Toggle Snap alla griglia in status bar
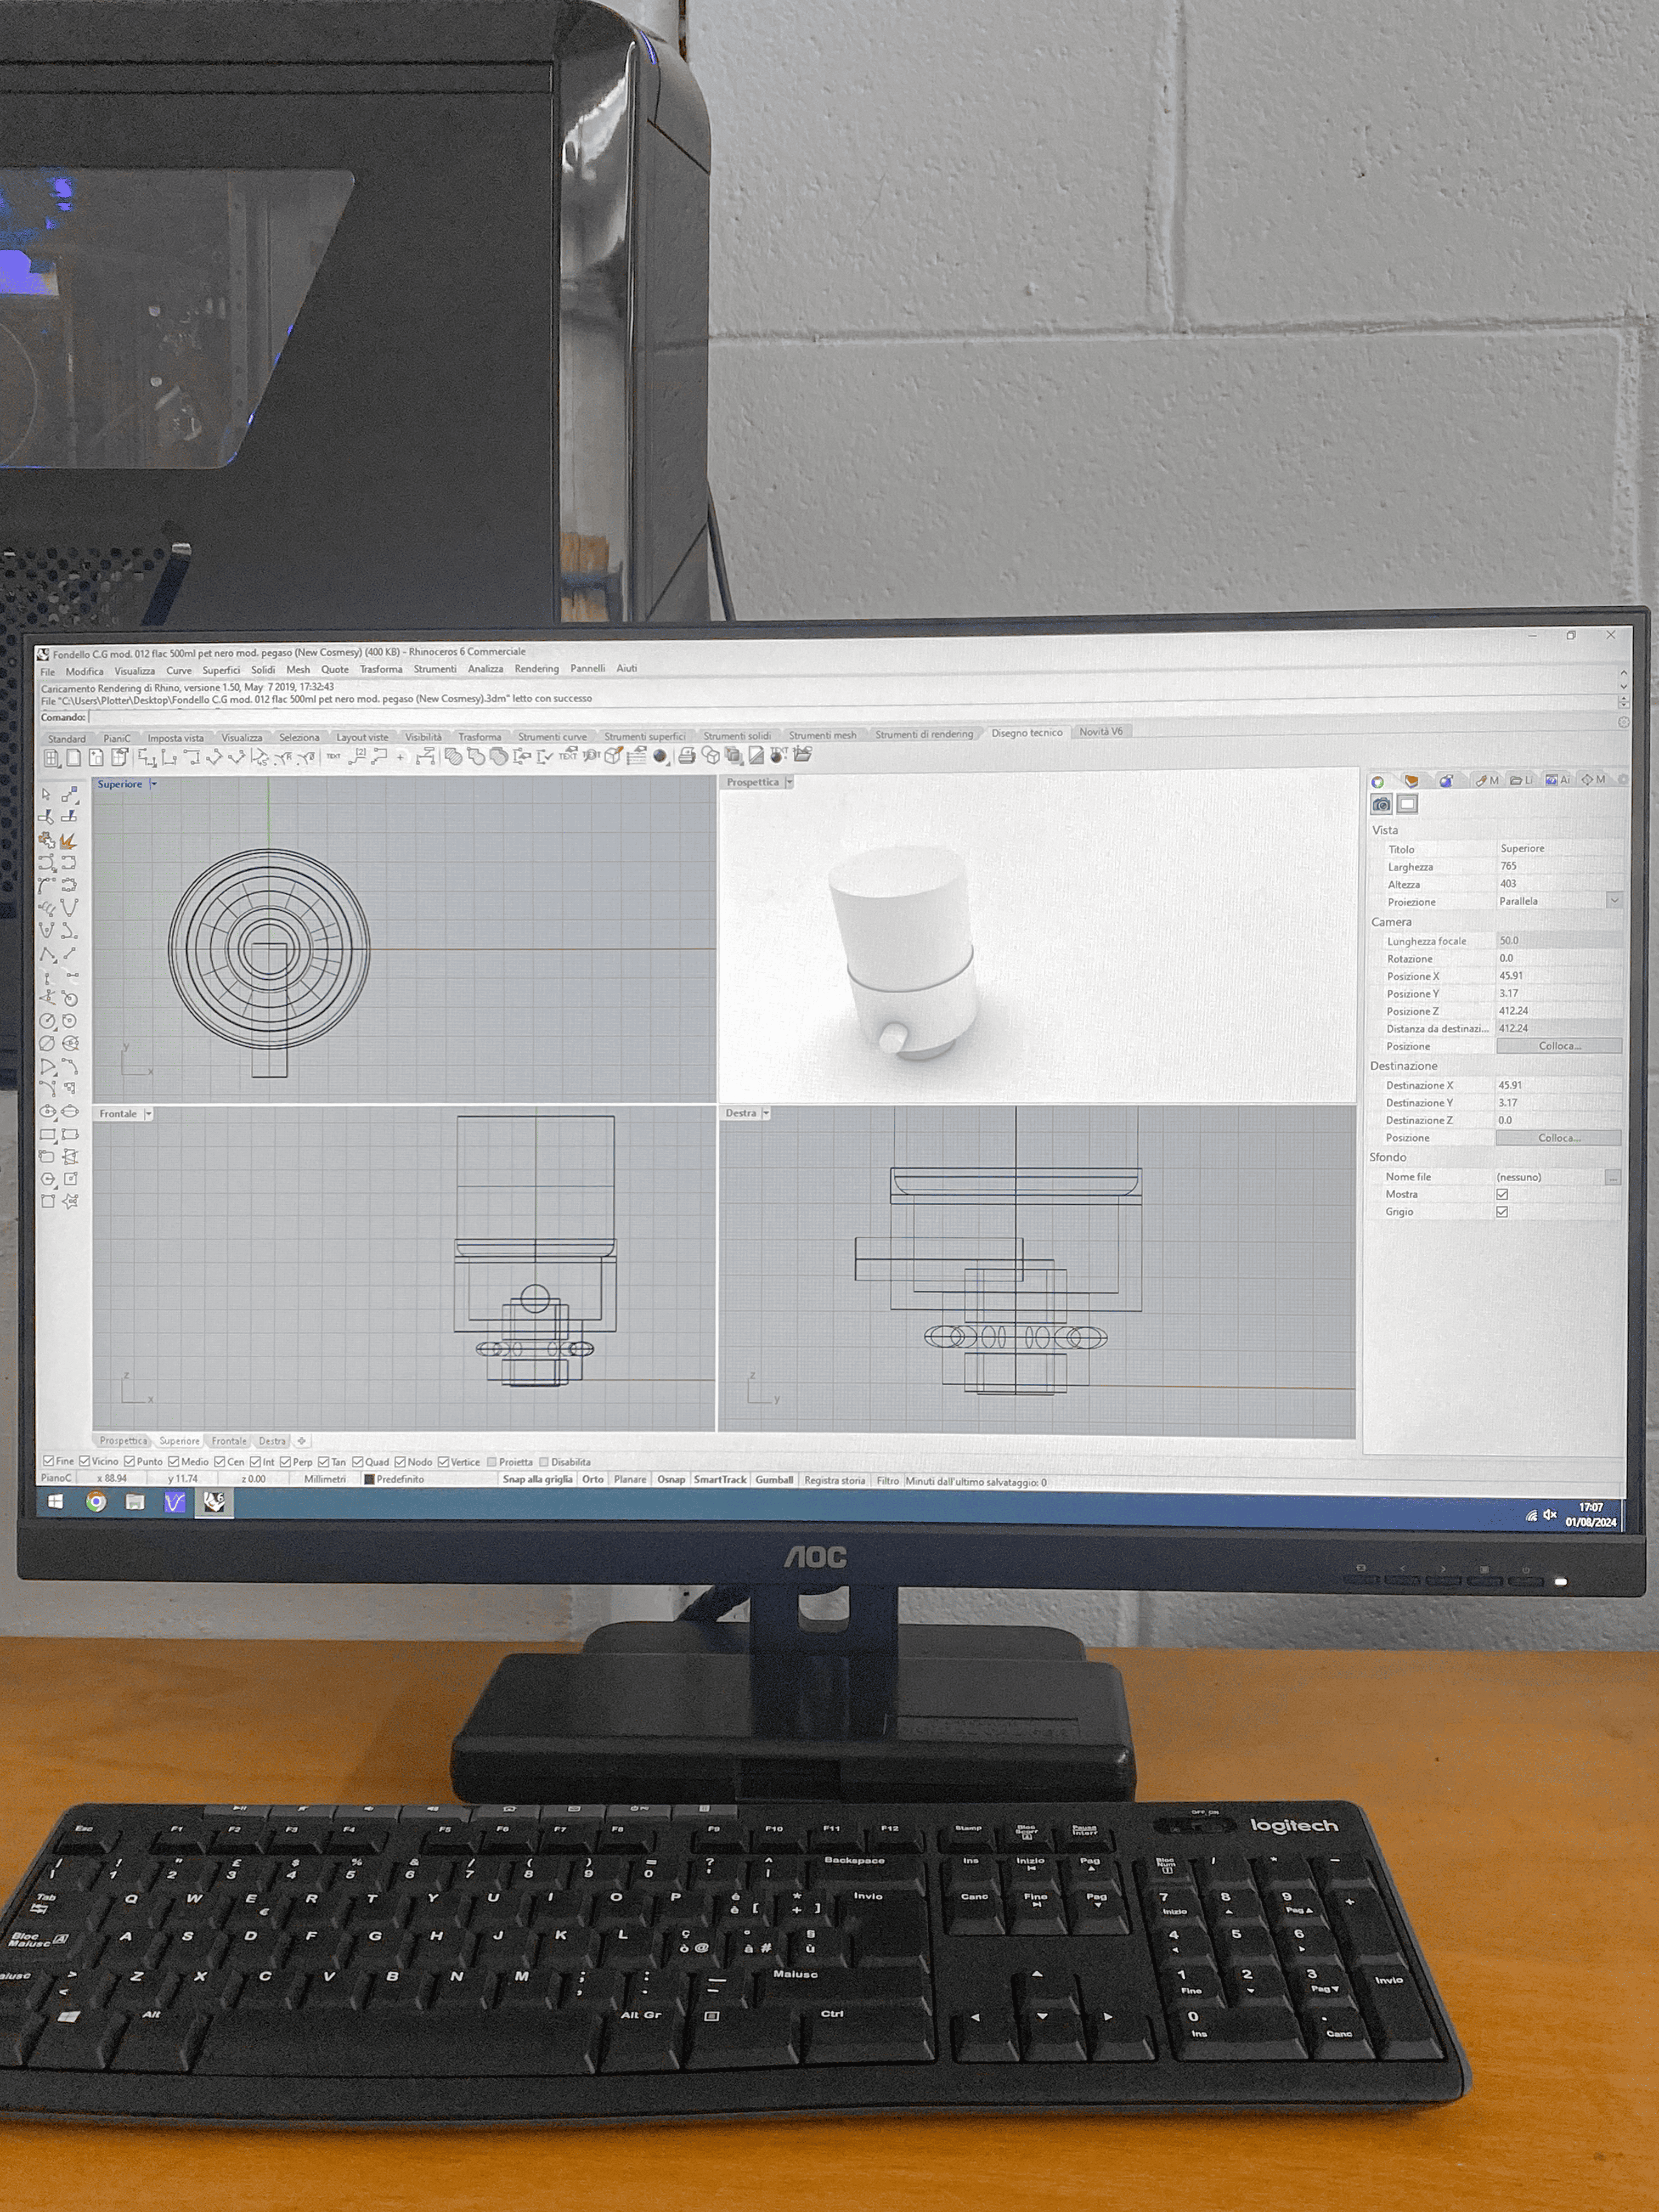Screen dimensions: 1659x2212 click(x=537, y=1479)
